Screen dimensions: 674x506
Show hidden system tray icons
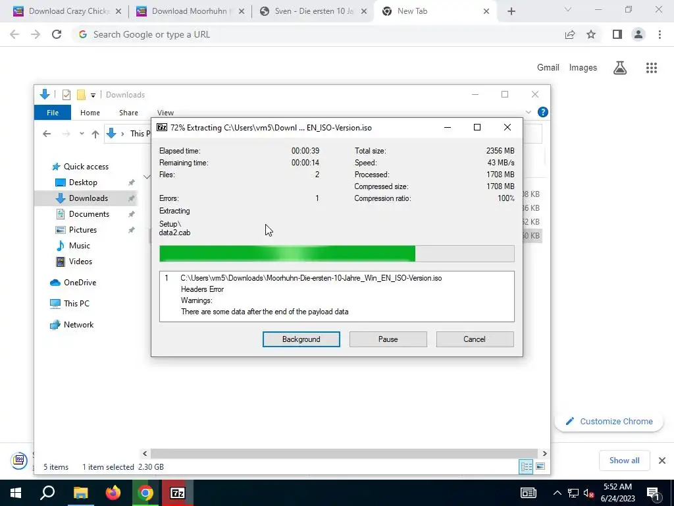click(x=557, y=493)
